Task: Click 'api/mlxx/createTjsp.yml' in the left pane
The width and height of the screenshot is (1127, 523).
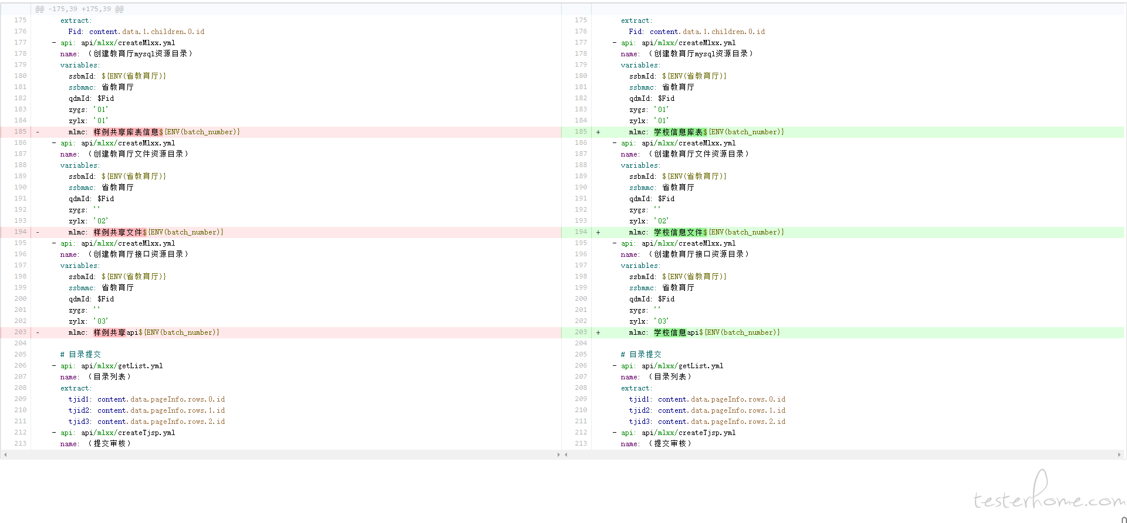Action: (128, 433)
